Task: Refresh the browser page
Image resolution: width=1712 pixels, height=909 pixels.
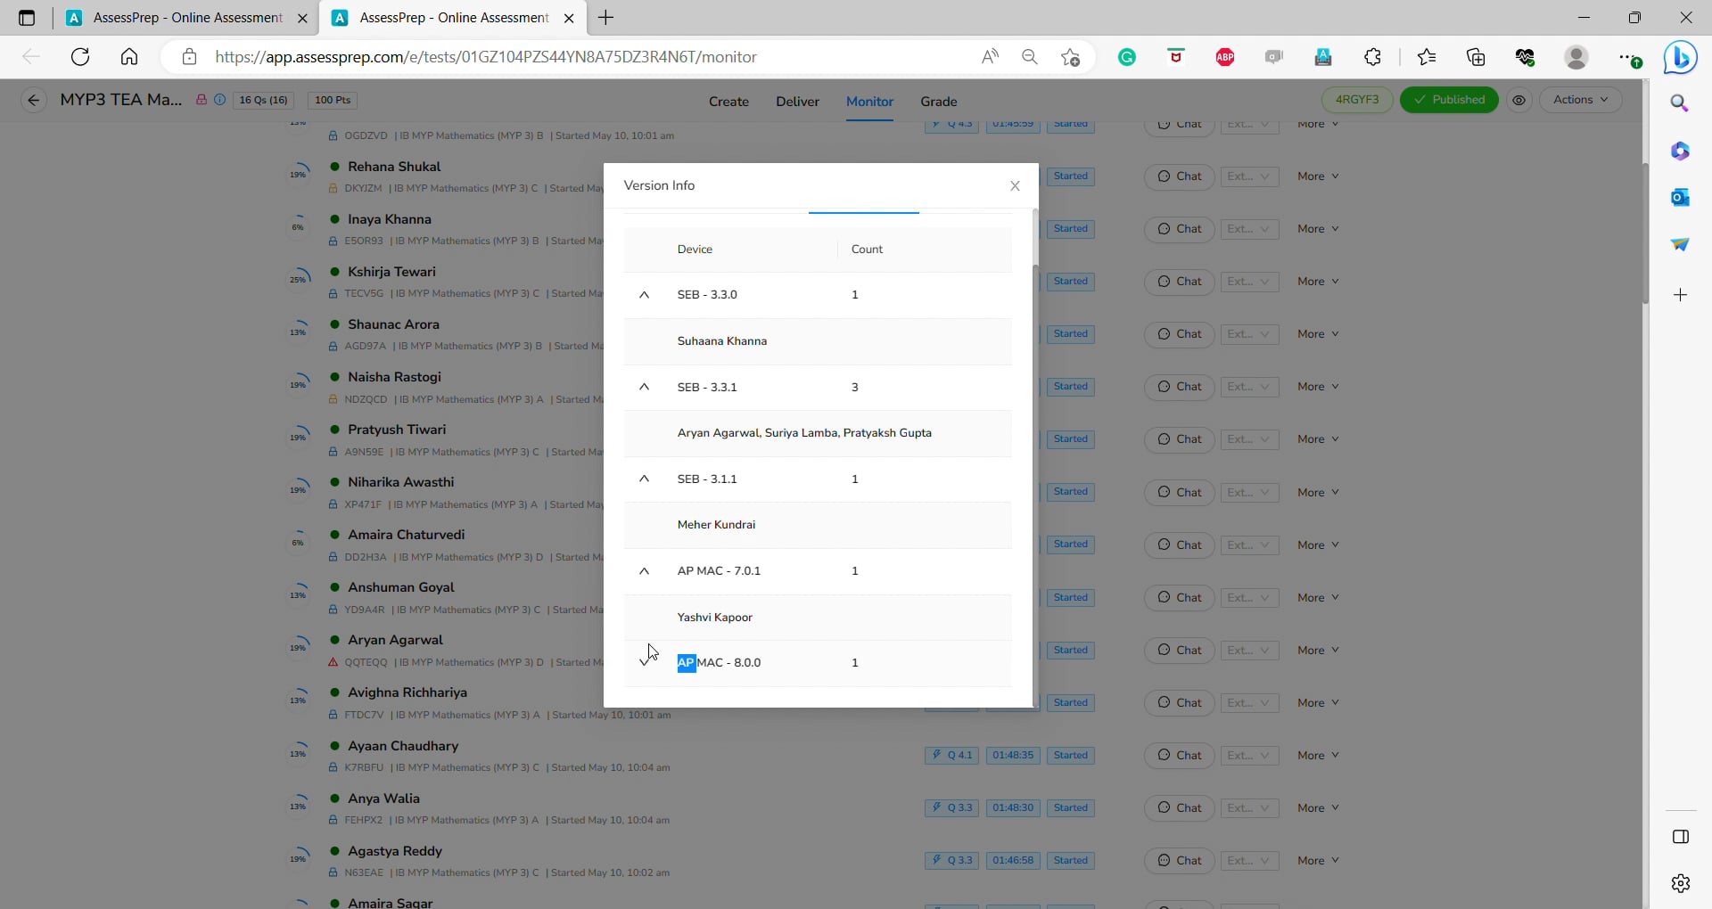Action: 80,57
